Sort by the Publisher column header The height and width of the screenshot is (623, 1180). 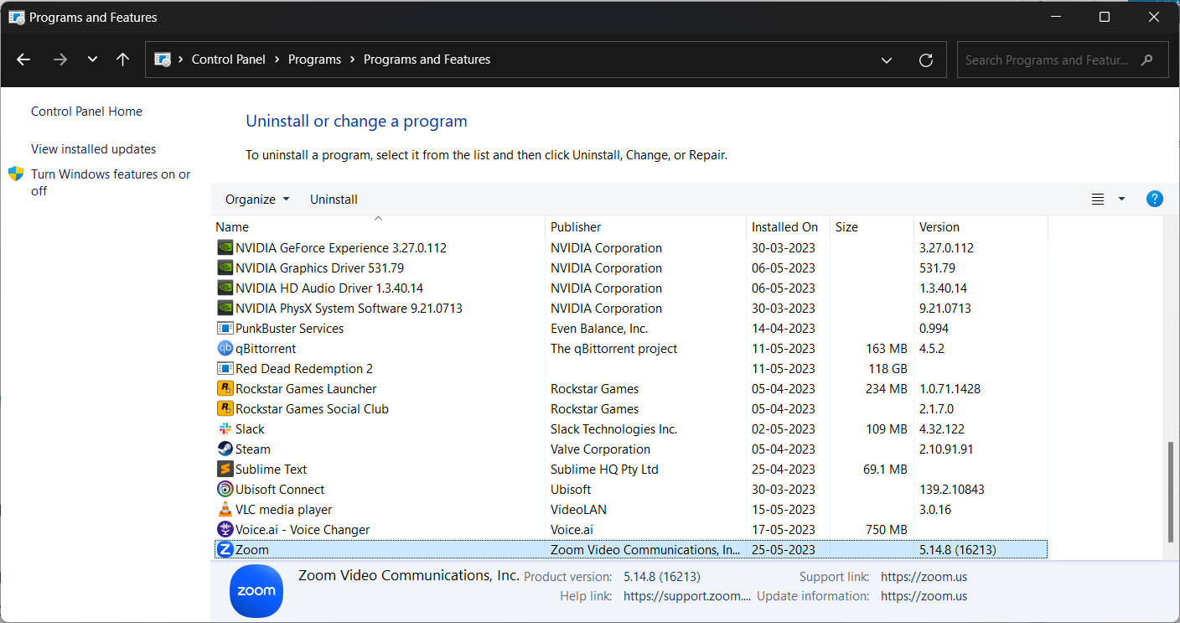645,226
